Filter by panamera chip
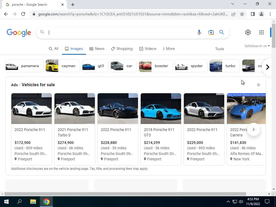Viewport: 276px width, 207px height. [24, 66]
